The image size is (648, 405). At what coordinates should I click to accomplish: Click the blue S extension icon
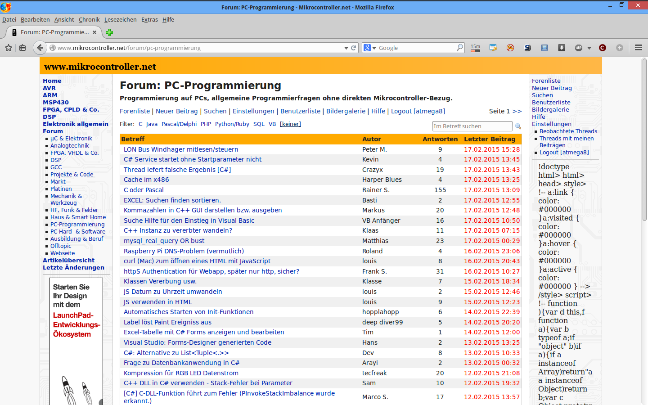pos(527,48)
